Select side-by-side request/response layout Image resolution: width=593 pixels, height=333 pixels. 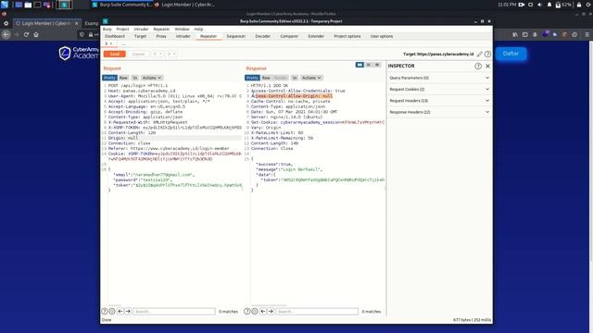click(360, 65)
